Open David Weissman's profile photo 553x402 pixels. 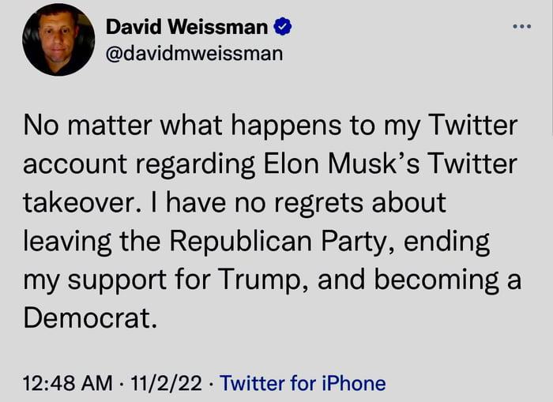(x=58, y=39)
